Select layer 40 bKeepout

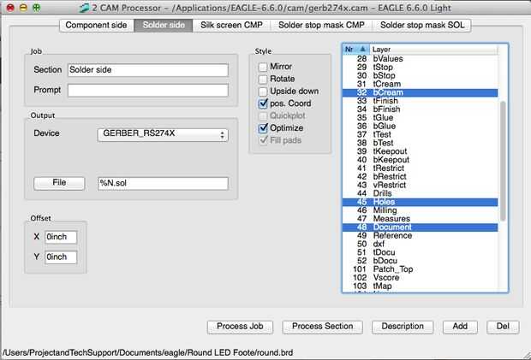[x=421, y=160]
